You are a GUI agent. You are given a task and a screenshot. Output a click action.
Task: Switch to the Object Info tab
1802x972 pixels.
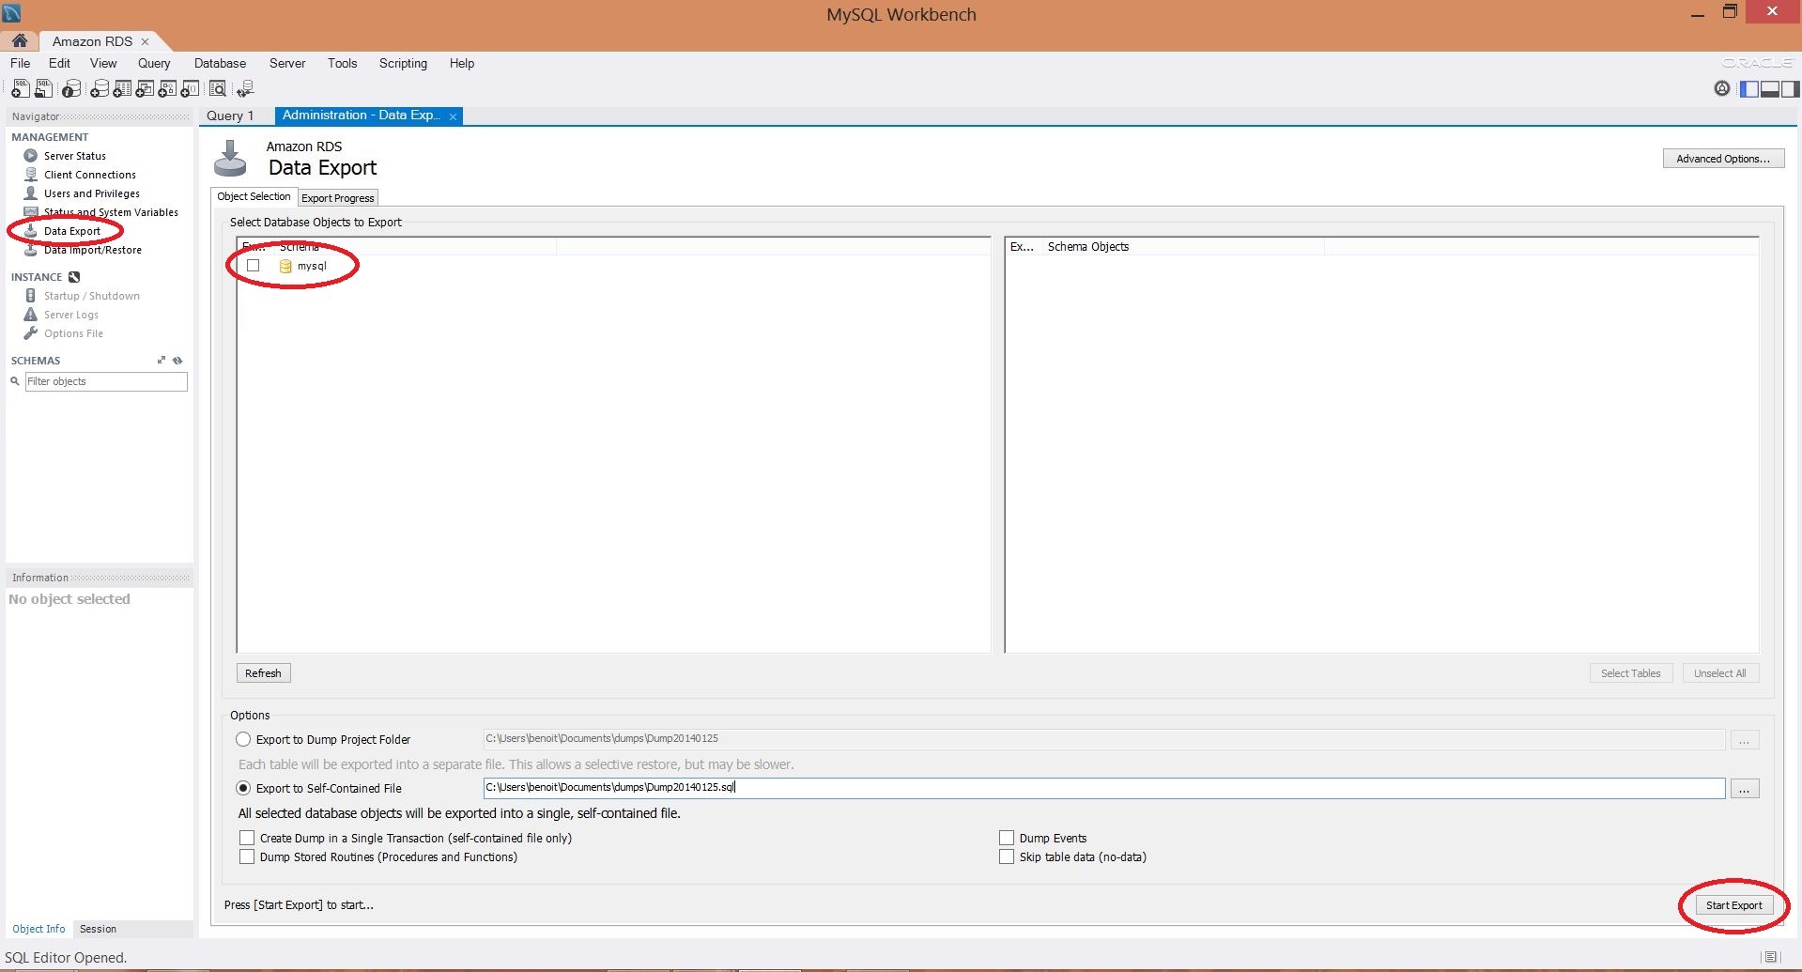pyautogui.click(x=39, y=929)
